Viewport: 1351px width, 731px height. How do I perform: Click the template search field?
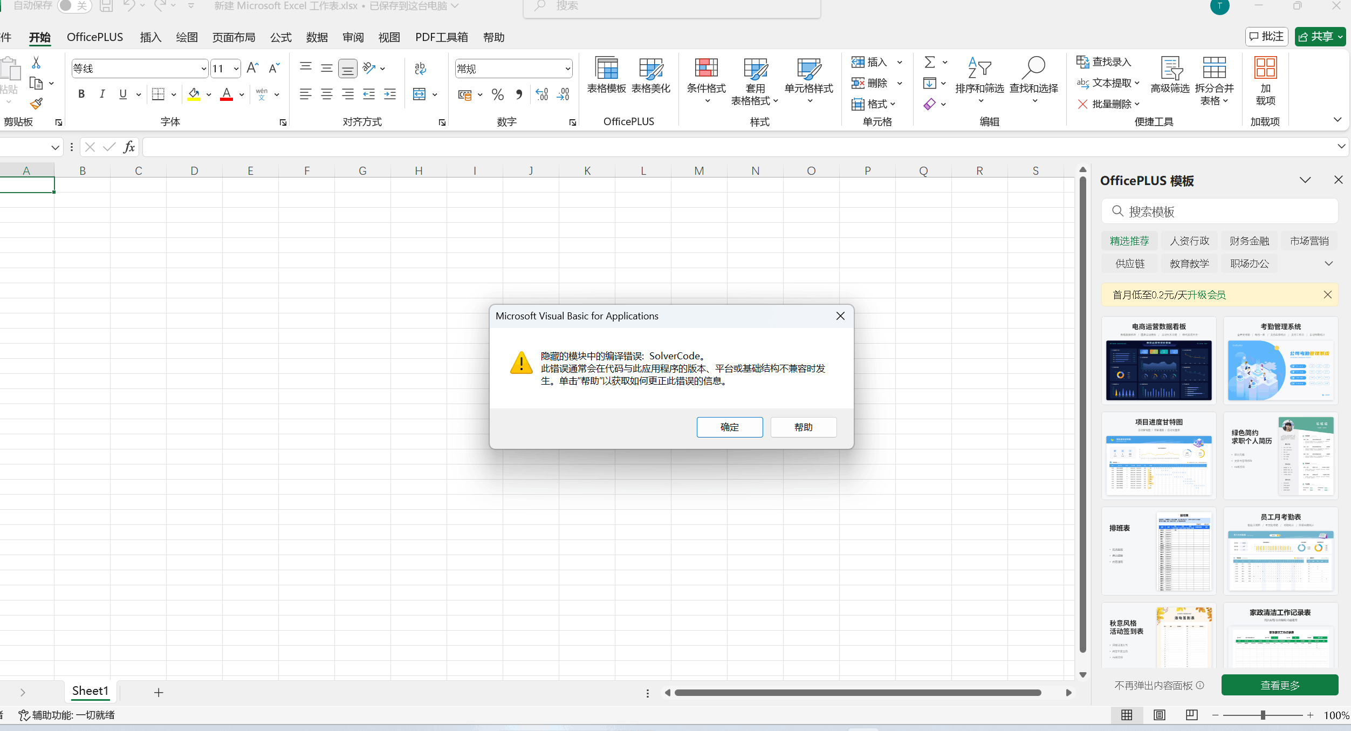(x=1219, y=211)
